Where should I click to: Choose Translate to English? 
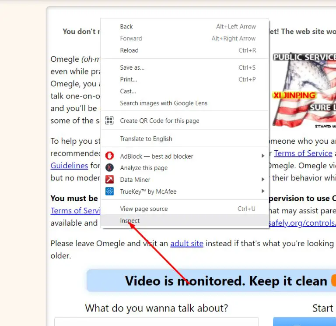[146, 139]
